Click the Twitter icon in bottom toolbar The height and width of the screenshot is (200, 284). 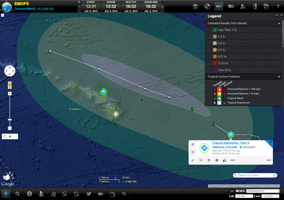89,194
